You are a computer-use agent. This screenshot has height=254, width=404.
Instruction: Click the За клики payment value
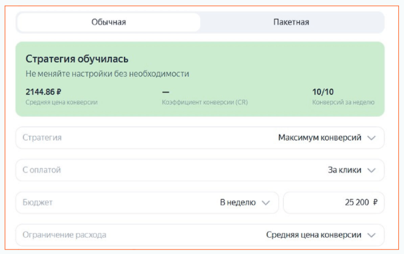345,170
